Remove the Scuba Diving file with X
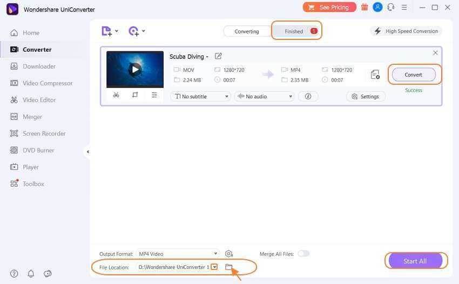The width and height of the screenshot is (459, 284). click(435, 53)
